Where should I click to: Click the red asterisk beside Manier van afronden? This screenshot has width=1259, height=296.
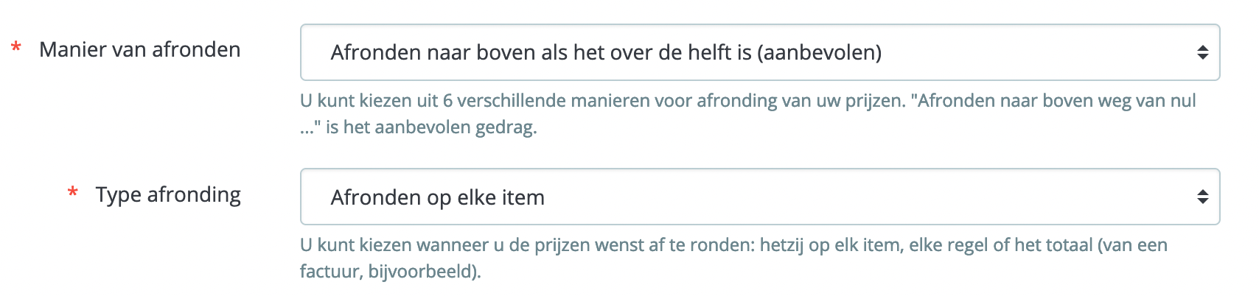click(x=15, y=49)
